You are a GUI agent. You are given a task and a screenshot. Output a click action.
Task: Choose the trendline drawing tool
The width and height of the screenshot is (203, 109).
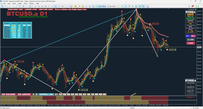coord(16,6)
